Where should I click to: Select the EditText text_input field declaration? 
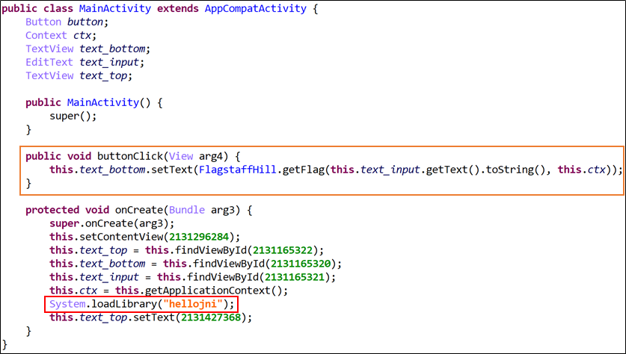tap(85, 62)
